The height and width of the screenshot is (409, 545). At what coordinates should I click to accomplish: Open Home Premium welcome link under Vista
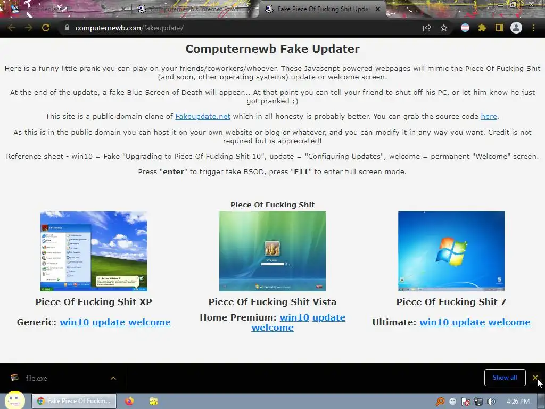pos(272,328)
